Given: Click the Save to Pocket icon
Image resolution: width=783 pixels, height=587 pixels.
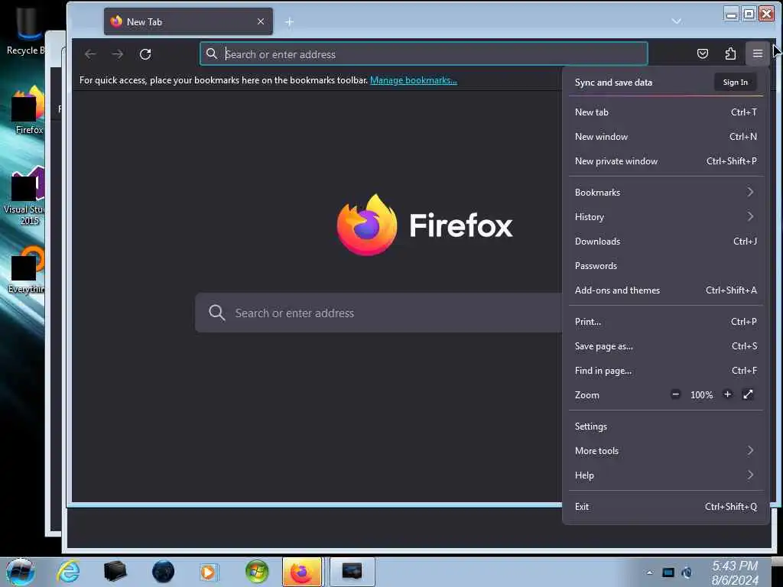Looking at the screenshot, I should tap(702, 54).
